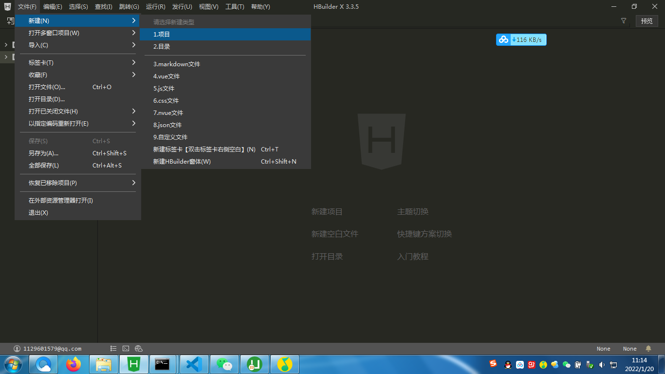Open WeChat from the taskbar
Viewport: 665px width, 374px height.
224,364
